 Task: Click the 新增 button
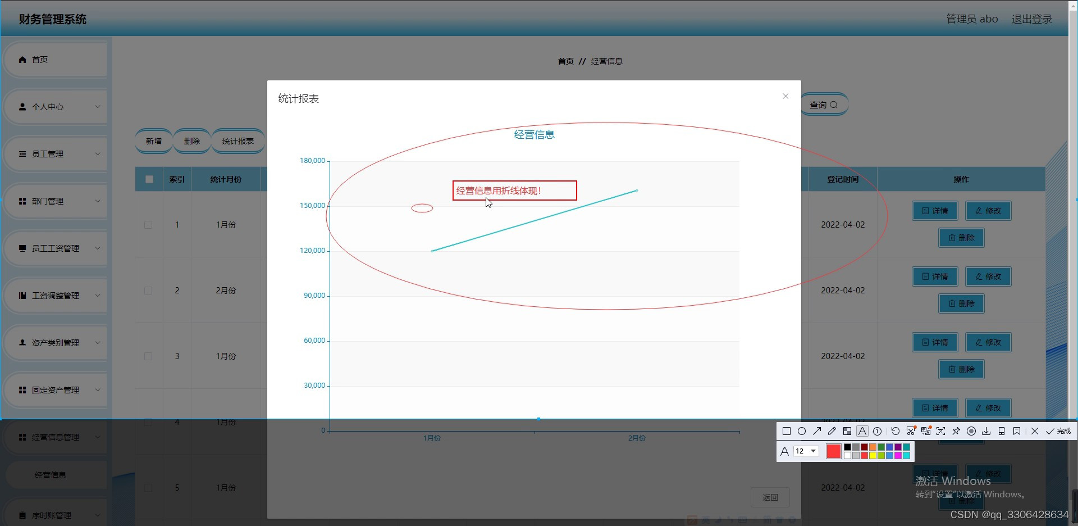pyautogui.click(x=154, y=141)
